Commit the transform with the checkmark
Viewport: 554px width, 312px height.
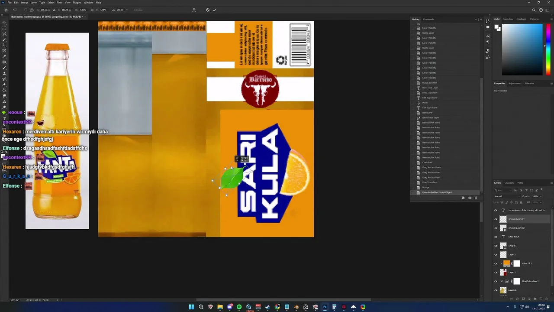[214, 10]
